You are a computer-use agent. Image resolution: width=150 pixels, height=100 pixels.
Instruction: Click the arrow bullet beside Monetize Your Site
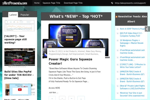coord(117,93)
